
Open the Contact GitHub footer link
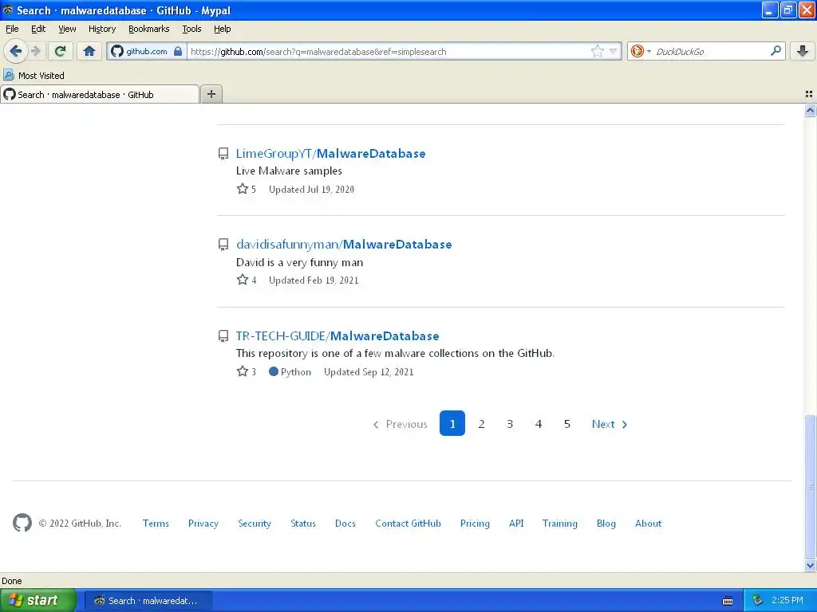[408, 524]
